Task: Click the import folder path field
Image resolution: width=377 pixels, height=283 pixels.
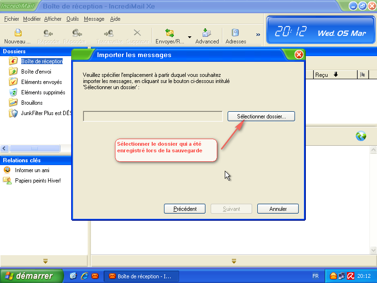Action: coord(153,116)
